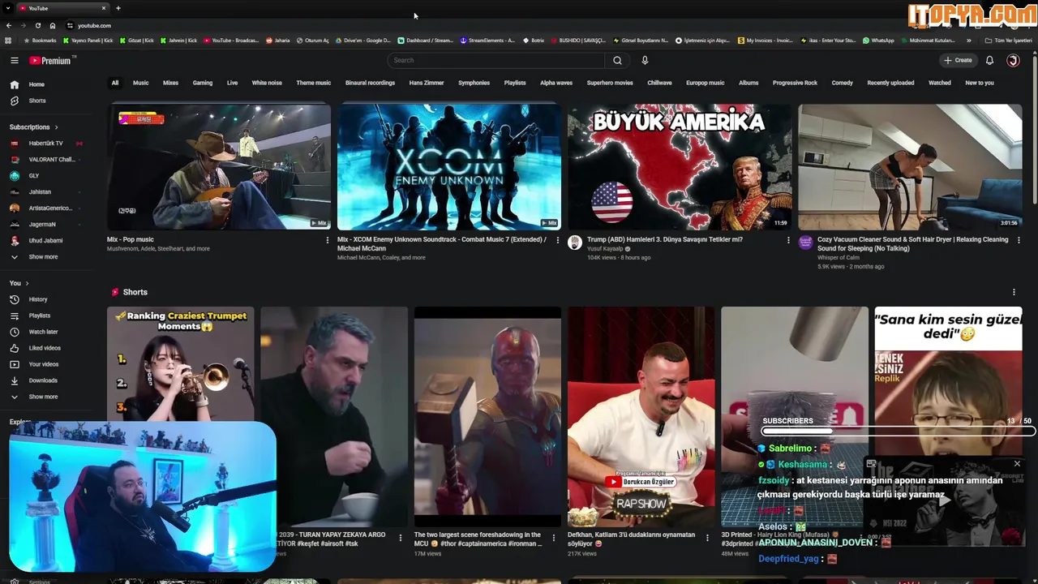Click the search magnifier button

click(x=617, y=60)
